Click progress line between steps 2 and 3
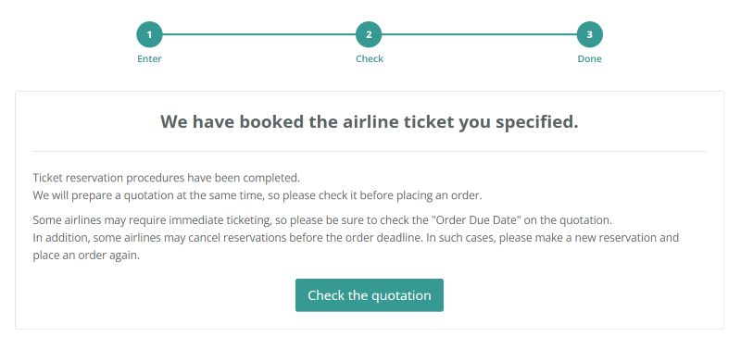The image size is (741, 337). [479, 34]
